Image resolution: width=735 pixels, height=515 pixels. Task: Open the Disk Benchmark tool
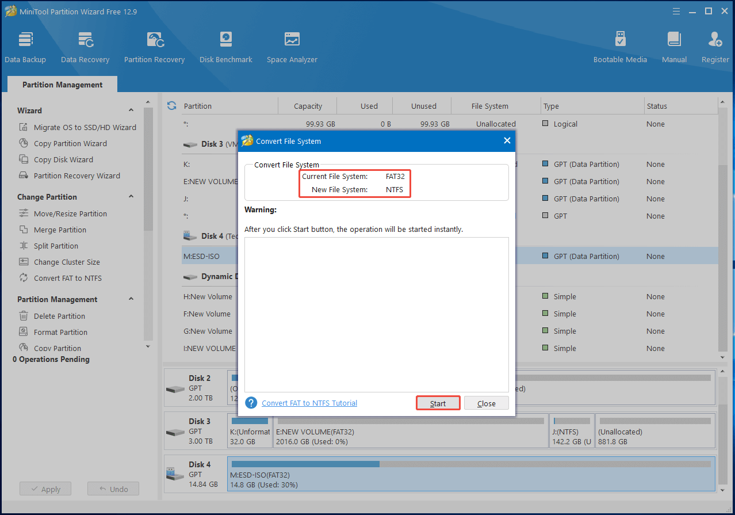226,47
